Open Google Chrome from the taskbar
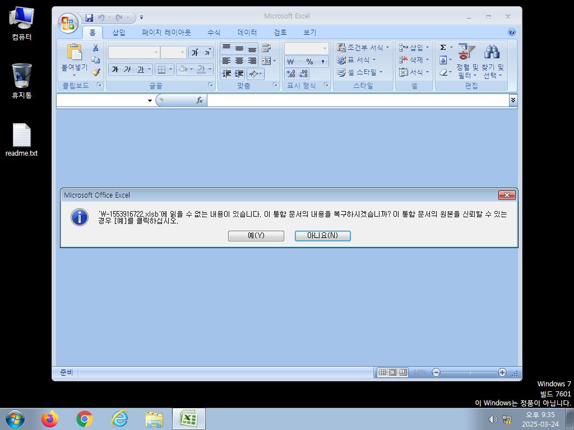574x430 pixels. (85, 419)
